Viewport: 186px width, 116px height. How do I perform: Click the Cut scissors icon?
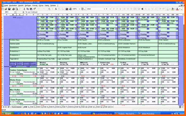(24, 9)
